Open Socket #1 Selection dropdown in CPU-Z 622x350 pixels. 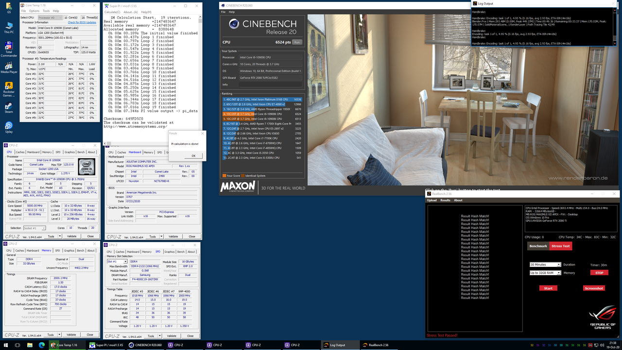[35, 228]
